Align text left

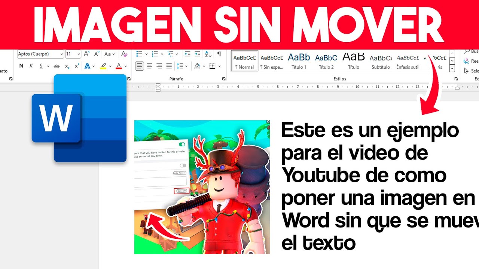click(139, 66)
